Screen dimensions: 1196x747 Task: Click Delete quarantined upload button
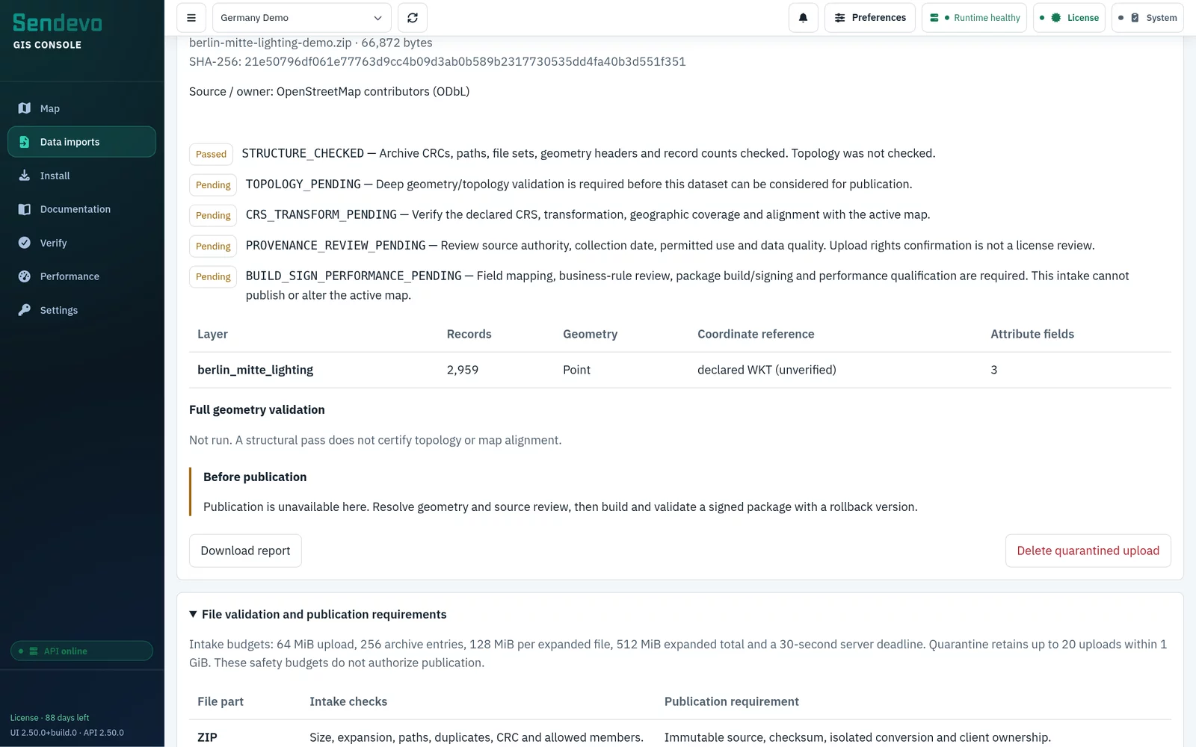pos(1088,551)
